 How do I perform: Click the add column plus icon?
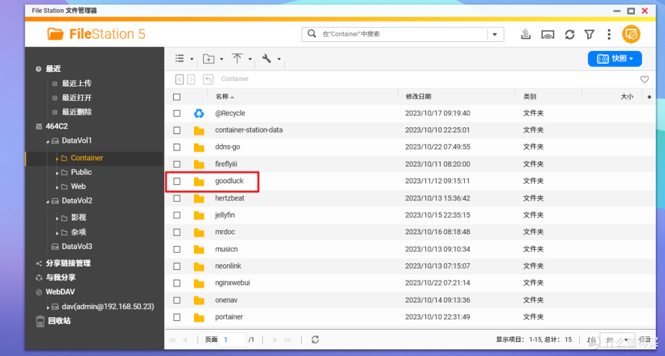tap(650, 97)
